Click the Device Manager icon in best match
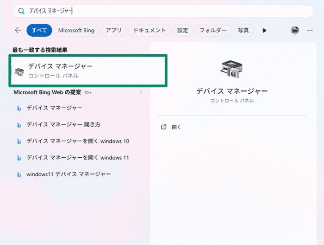The height and width of the screenshot is (245, 324). [19, 71]
